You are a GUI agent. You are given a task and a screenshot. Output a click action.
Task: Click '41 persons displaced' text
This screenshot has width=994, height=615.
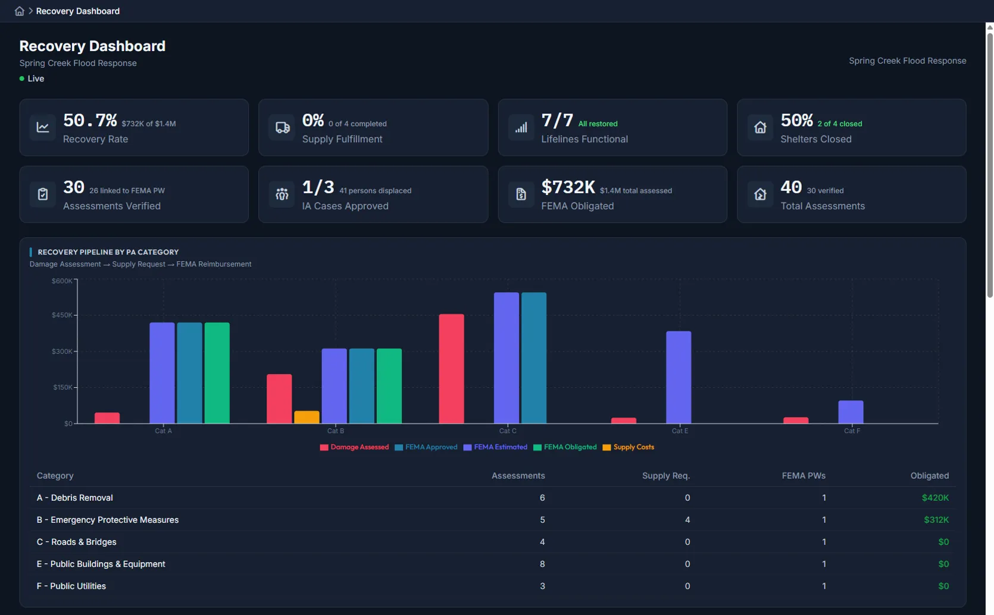click(x=375, y=191)
